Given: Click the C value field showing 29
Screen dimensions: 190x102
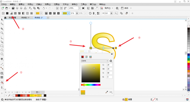Looking at the screenshot, I should click(110, 65).
